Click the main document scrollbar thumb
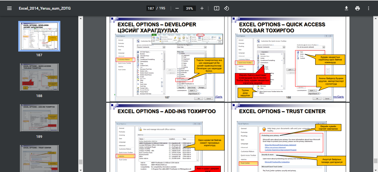The width and height of the screenshot is (378, 172). tap(376, 161)
